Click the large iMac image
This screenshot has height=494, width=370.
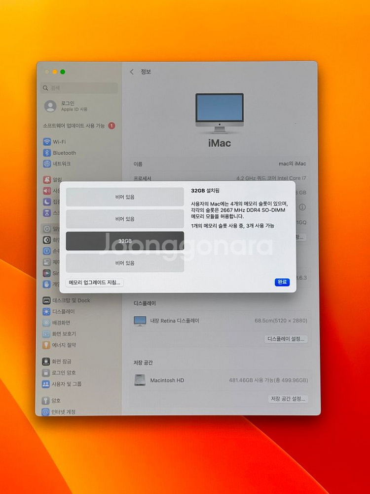click(x=220, y=113)
